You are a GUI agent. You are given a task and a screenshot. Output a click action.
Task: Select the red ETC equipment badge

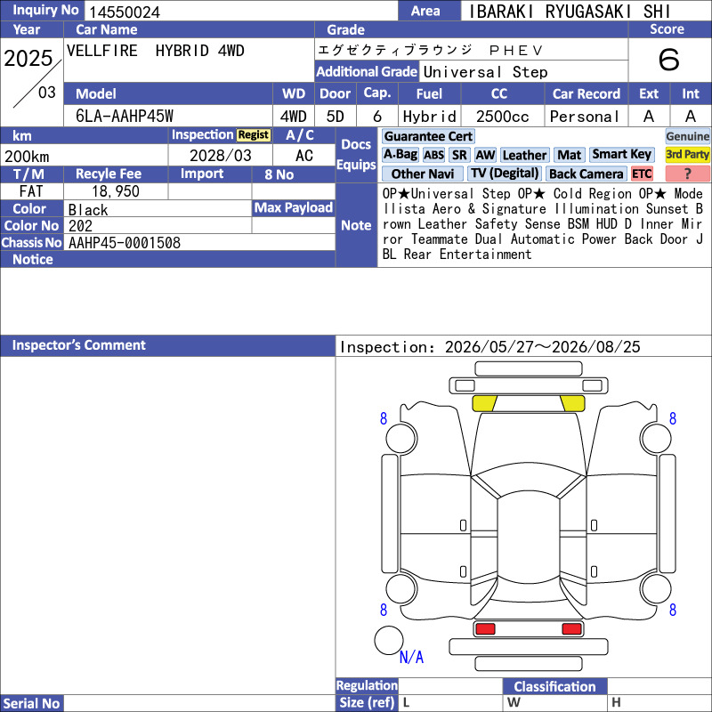(642, 174)
